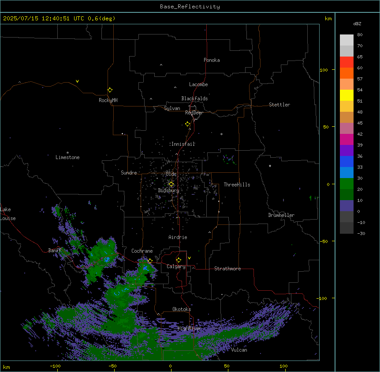Click the 54 dBZ yellow legend swatch
The image size is (380, 372).
pyautogui.click(x=346, y=95)
